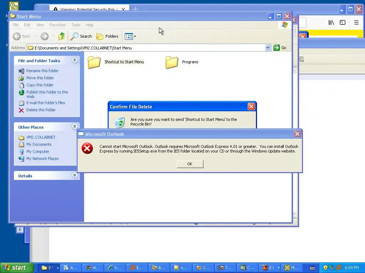
Task: Switch to Internet Explorer taskbar button
Action: pos(115,268)
